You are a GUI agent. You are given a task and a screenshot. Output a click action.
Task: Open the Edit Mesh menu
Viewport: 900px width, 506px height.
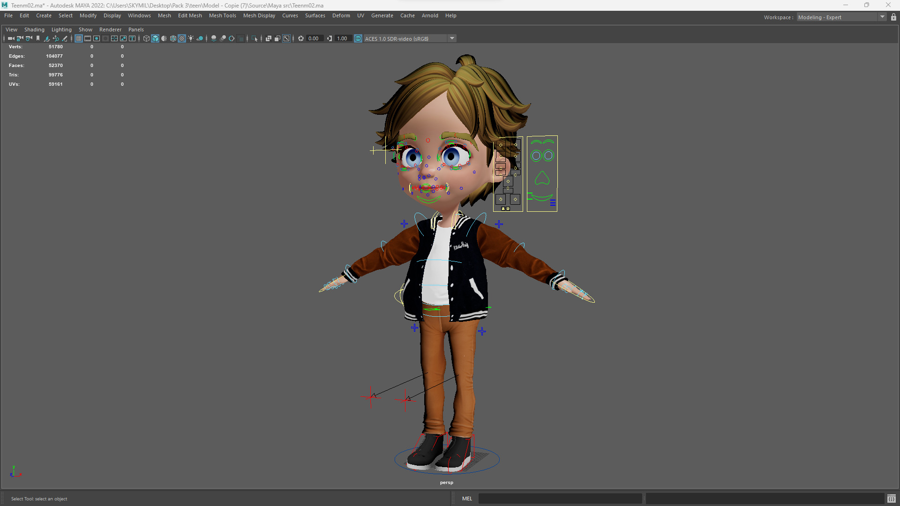click(190, 15)
